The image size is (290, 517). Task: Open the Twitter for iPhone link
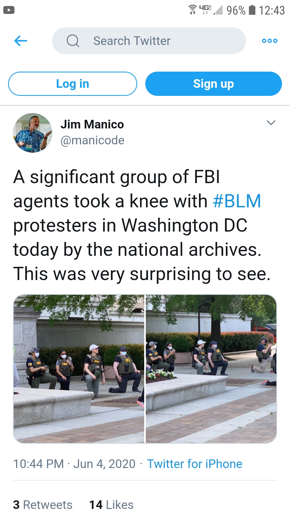[195, 464]
